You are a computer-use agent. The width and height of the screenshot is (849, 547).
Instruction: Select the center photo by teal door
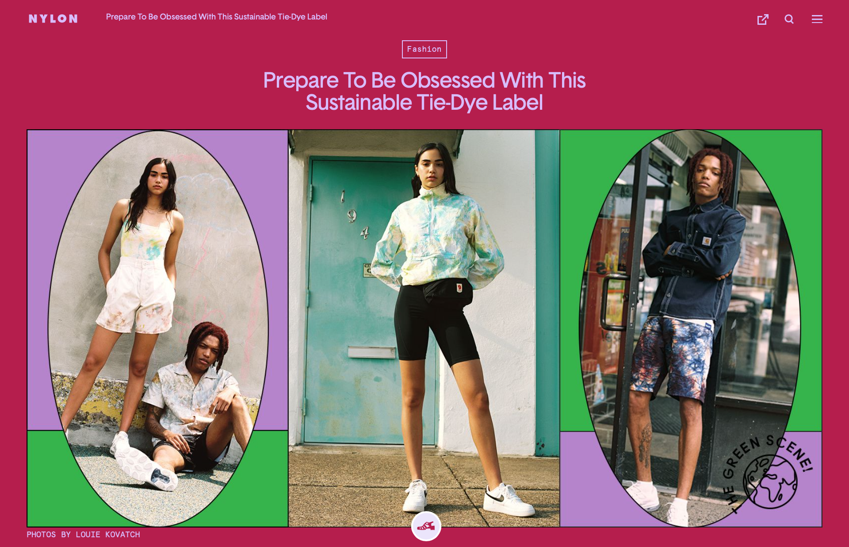424,328
